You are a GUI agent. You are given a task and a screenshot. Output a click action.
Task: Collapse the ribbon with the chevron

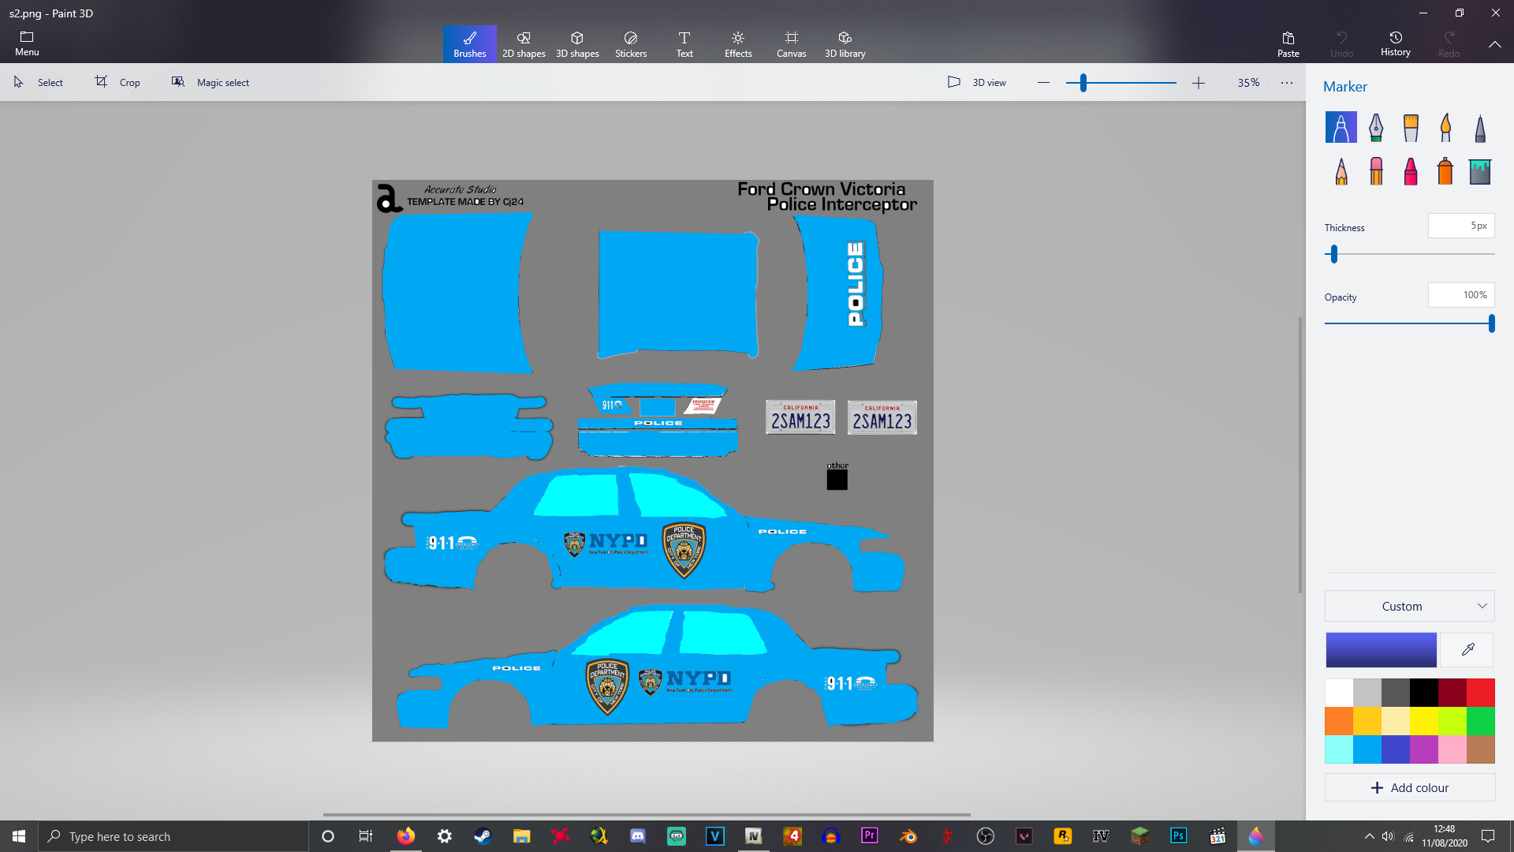1494,44
